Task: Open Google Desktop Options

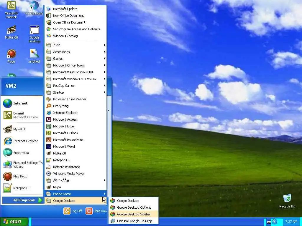Action: (x=134, y=207)
